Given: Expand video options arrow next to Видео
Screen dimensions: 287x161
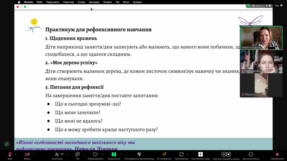Looking at the screenshot, I should click(34, 154).
